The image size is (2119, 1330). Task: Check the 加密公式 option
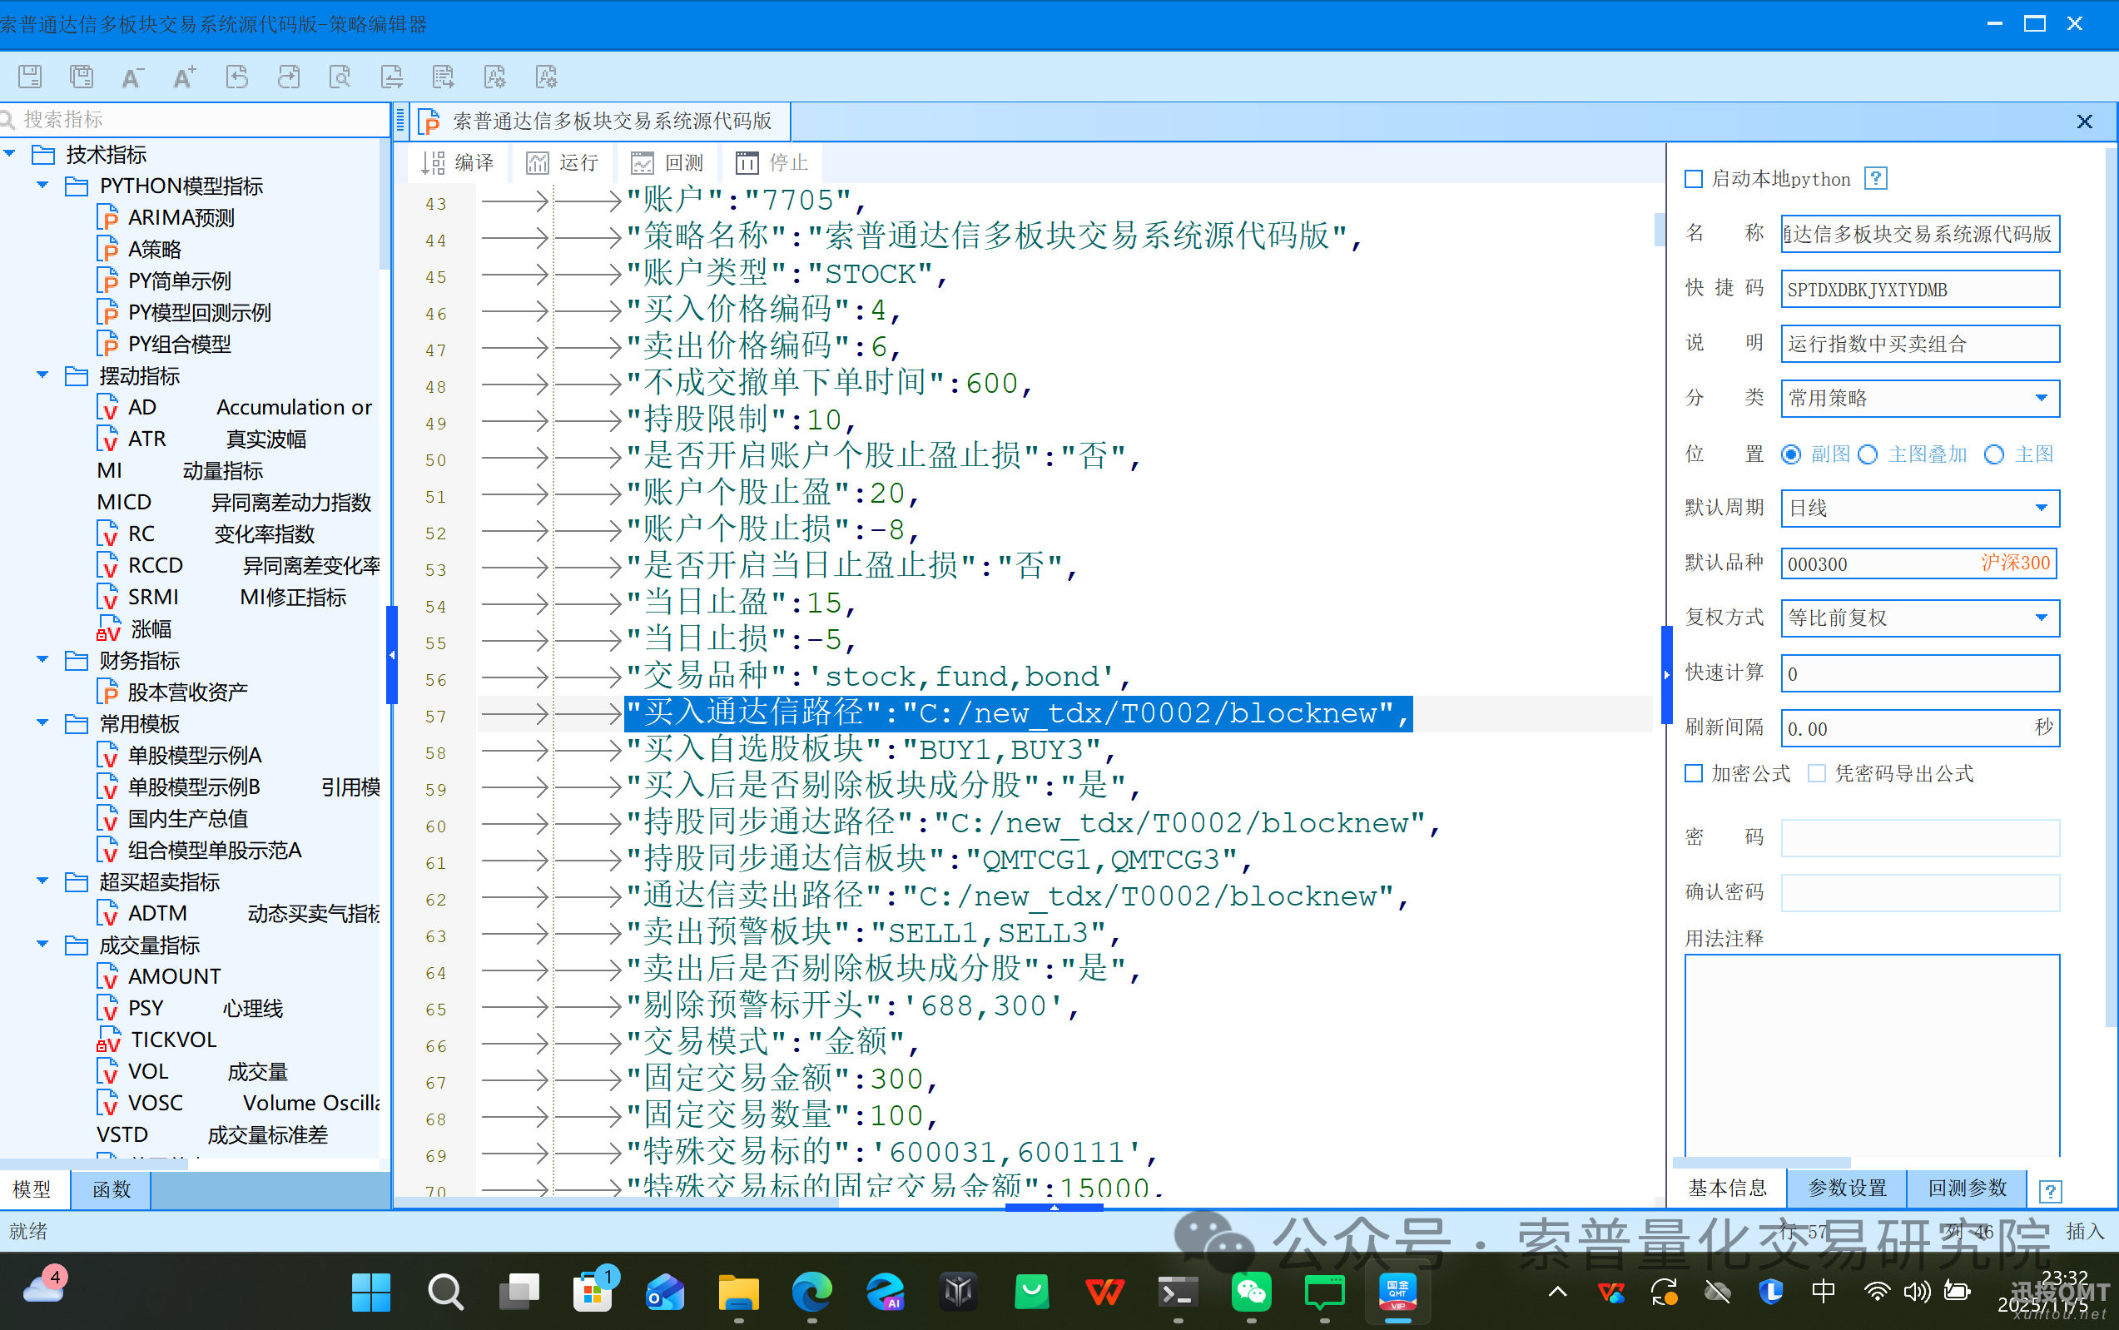(x=1693, y=773)
